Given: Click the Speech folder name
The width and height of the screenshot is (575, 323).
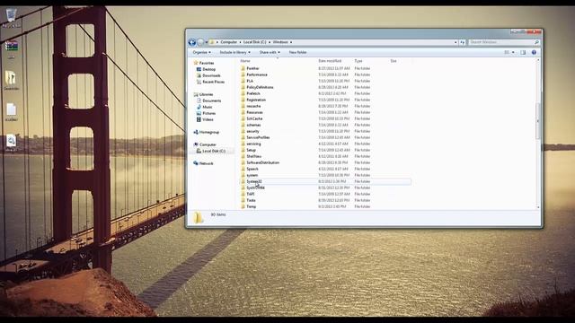Looking at the screenshot, I should tap(252, 169).
